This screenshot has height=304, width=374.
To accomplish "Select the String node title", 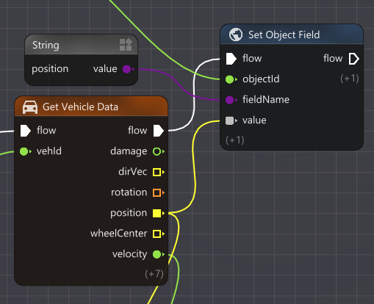I will (x=46, y=45).
